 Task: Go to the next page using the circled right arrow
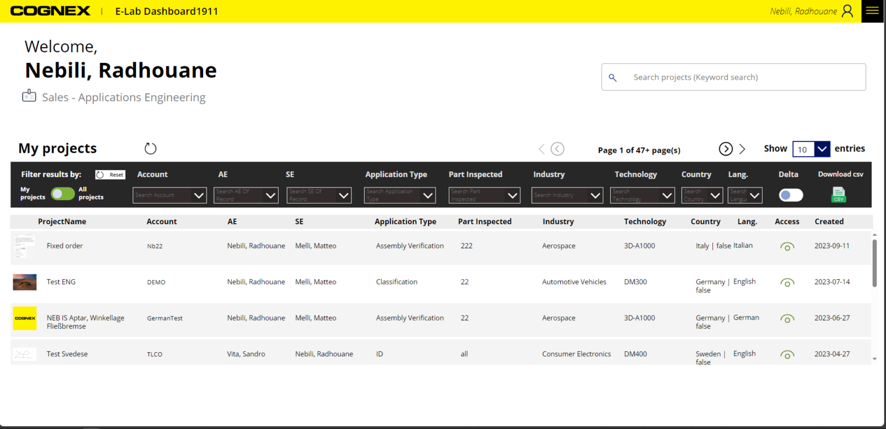[726, 149]
